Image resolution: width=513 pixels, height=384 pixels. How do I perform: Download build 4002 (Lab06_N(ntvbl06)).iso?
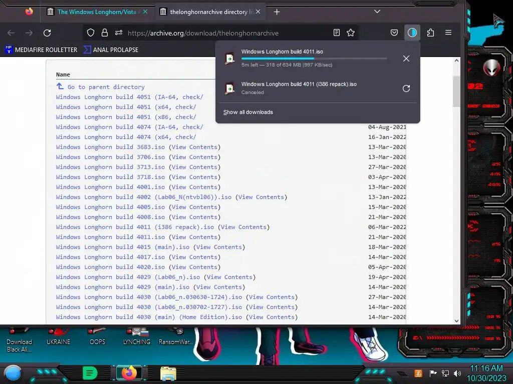point(144,197)
